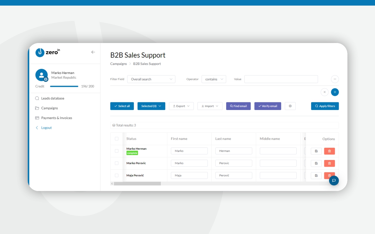Add a filter with the plus icon

click(335, 92)
